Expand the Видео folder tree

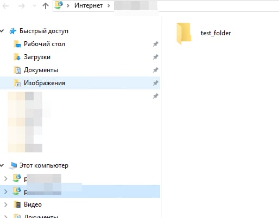5,204
